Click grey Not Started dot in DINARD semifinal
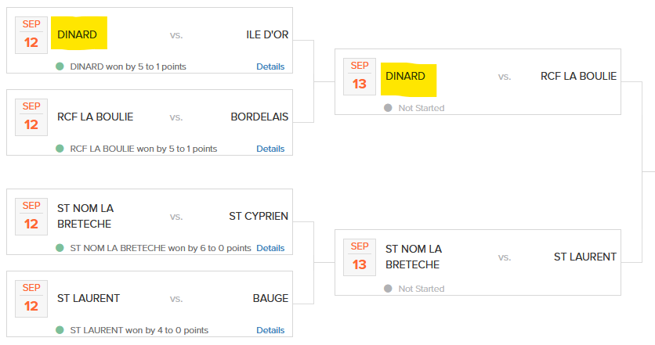The image size is (655, 345). pos(388,108)
